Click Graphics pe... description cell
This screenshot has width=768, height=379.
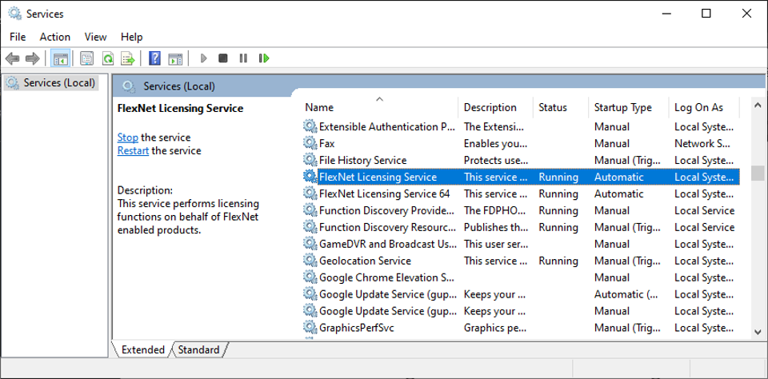click(x=494, y=328)
